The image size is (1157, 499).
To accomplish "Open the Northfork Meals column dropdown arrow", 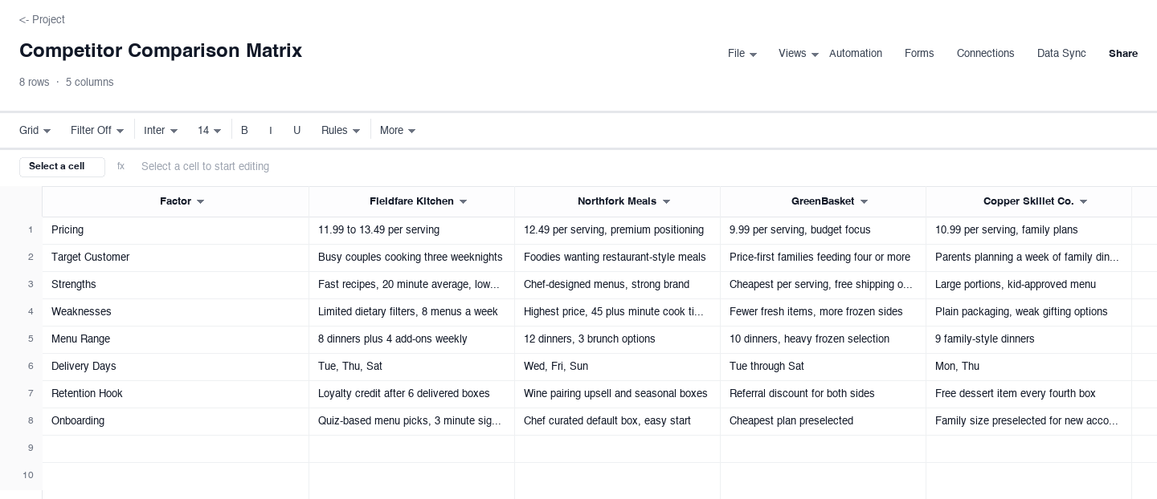I will pyautogui.click(x=666, y=202).
